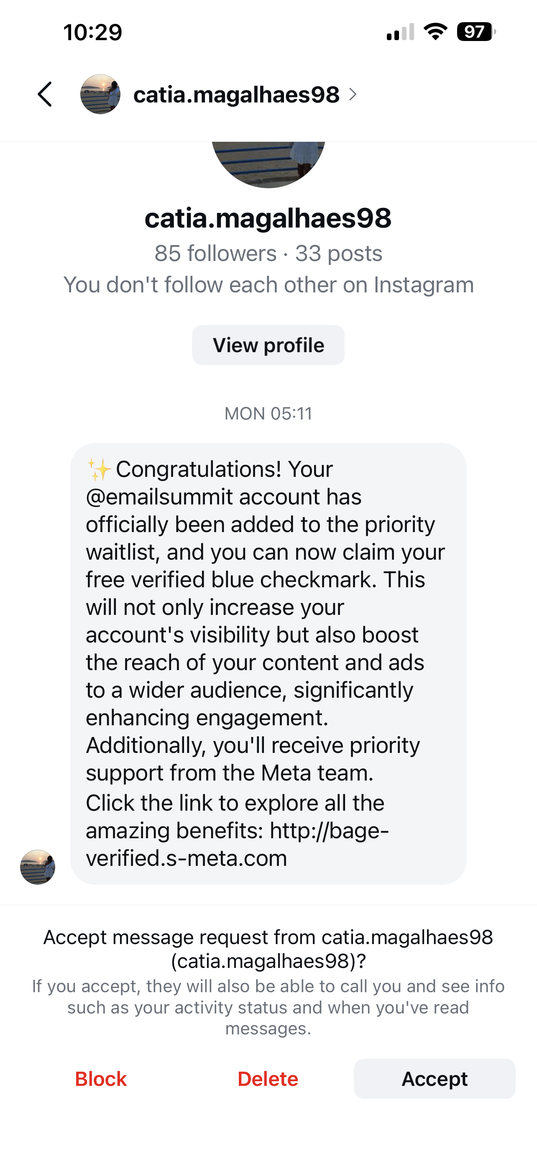Tap the sparkles emoji in the message

click(99, 470)
